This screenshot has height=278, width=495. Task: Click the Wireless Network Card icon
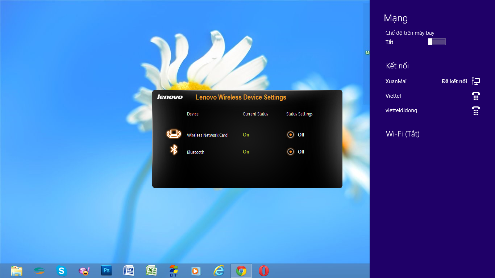pos(174,134)
